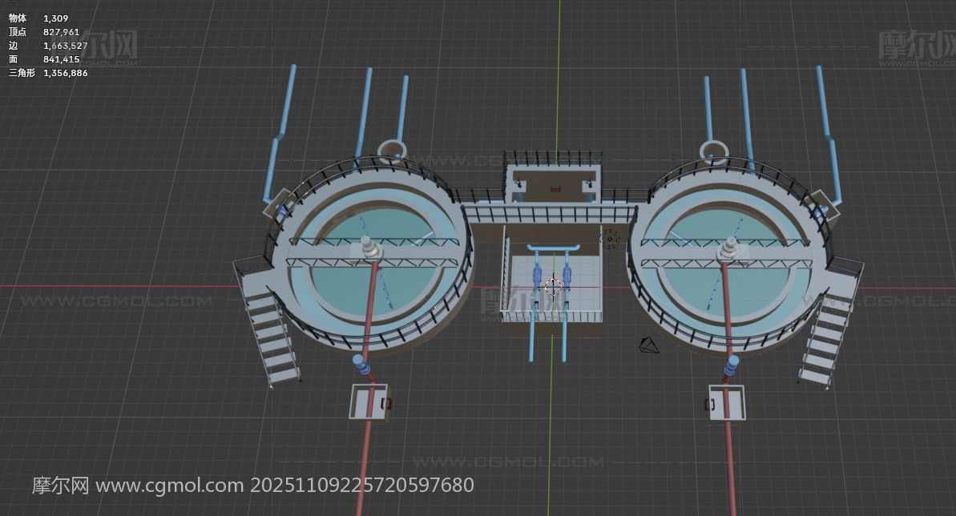The height and width of the screenshot is (516, 956).
Task: Select the central walkway bridge between tanks
Action: tap(548, 214)
